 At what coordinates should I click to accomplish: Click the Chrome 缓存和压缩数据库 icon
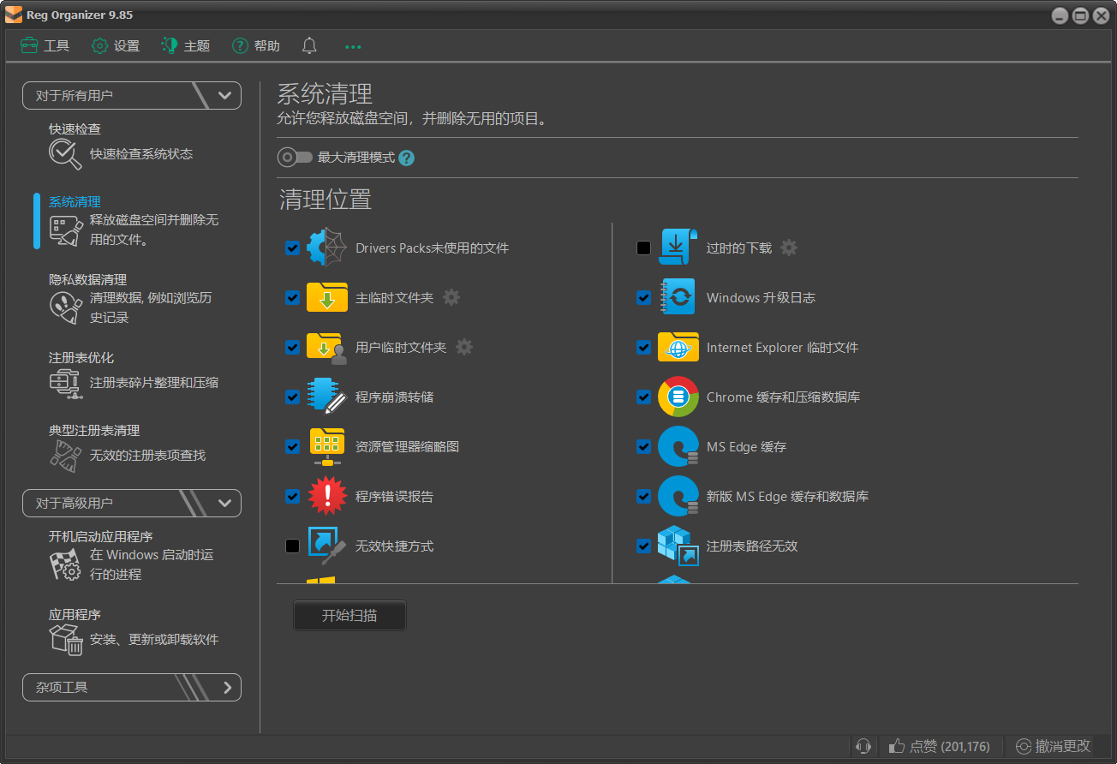678,397
